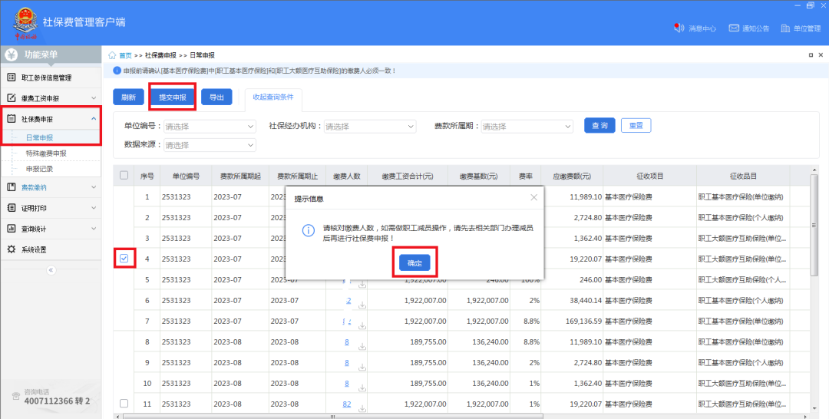The height and width of the screenshot is (419, 829).
Task: Click the 首页 home icon in breadcrumb
Action: click(x=112, y=55)
